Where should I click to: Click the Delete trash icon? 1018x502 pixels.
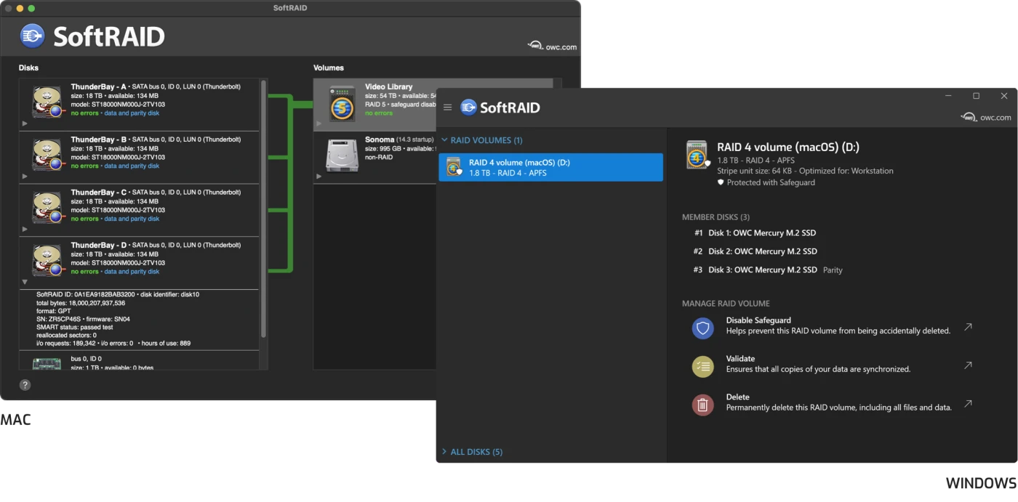click(702, 405)
